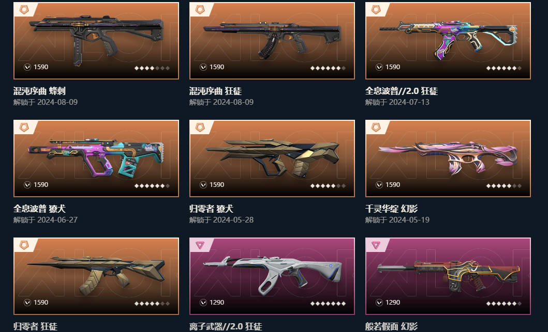Screen dimensions: 548x332
Task: Click the VP currency icon beside 1290 on 离子武器//2.0 狂徒
Action: click(203, 303)
